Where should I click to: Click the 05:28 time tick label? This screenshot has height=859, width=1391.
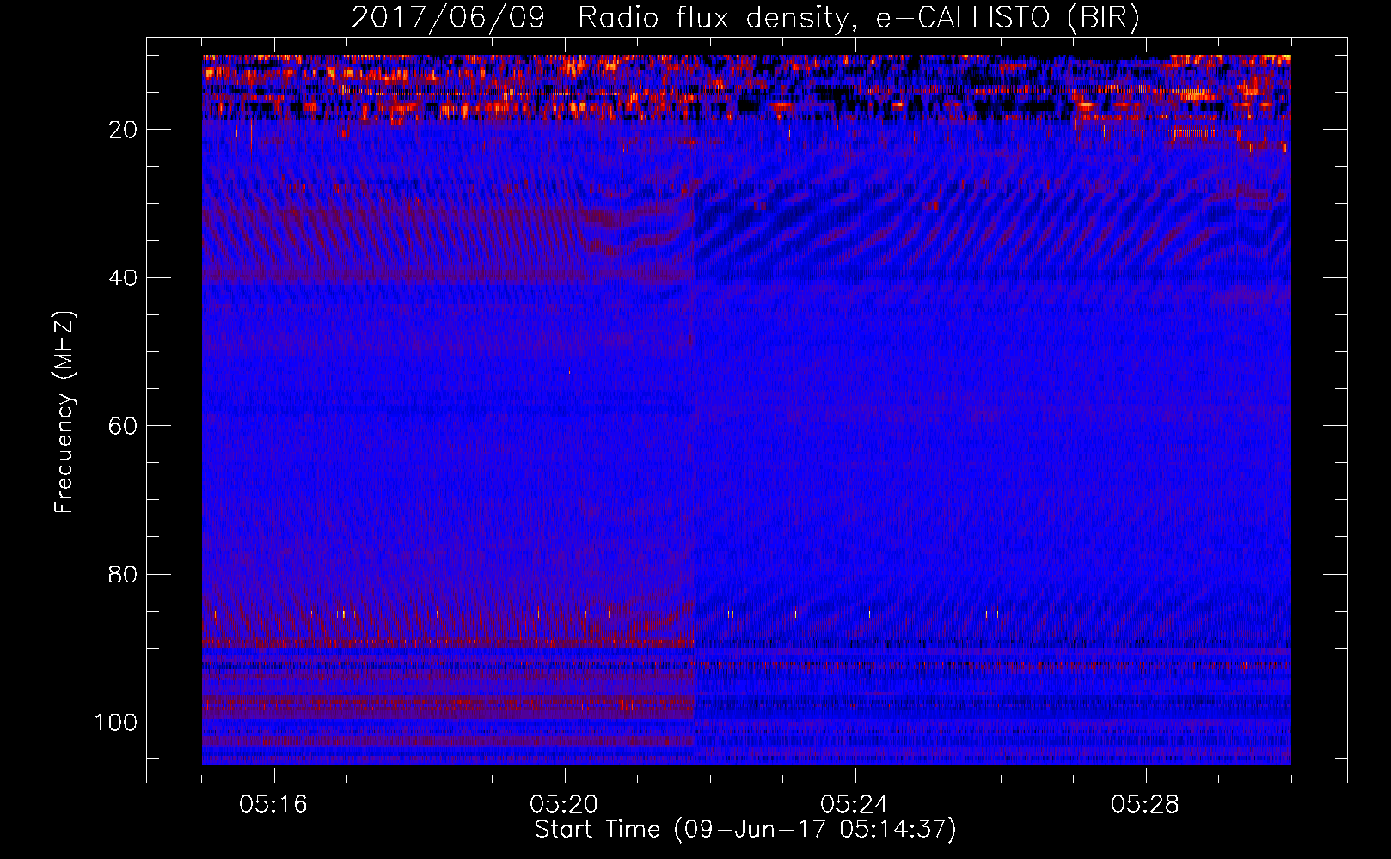pyautogui.click(x=1145, y=805)
